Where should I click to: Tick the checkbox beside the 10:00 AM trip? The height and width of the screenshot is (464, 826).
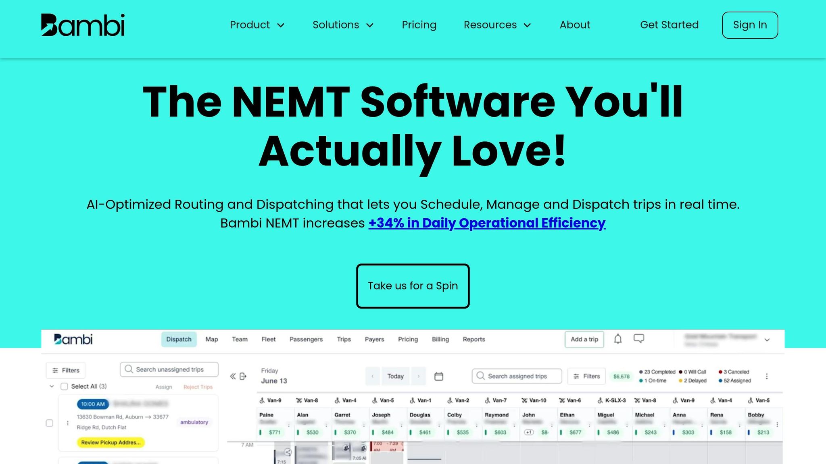(50, 423)
